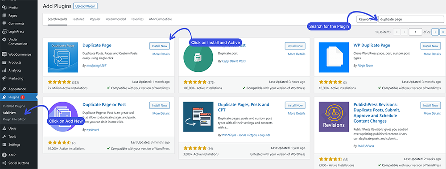Switch to the Recommended tab
Image resolution: width=446 pixels, height=169 pixels.
(116, 19)
